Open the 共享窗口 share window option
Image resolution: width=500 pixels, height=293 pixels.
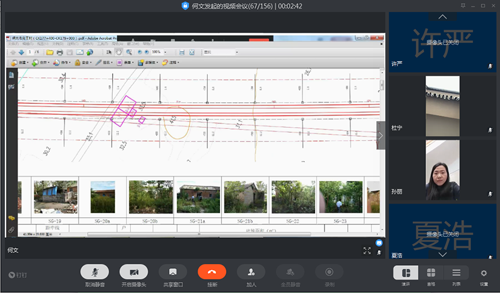[173, 272]
